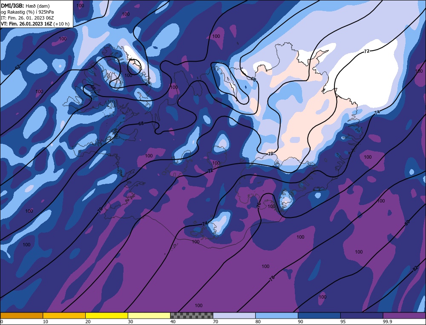426x325 pixels.
Task: Click the dark navy 95–99.9 legend swatch
Action: (x=362, y=316)
